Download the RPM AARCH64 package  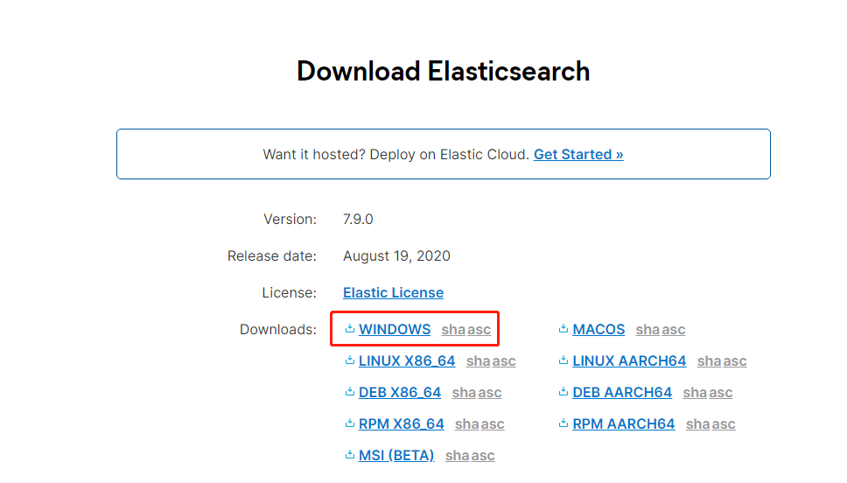(623, 424)
